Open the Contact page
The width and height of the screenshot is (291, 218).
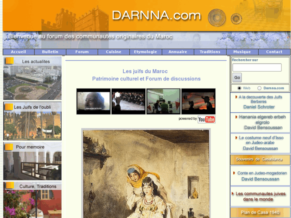(274, 52)
